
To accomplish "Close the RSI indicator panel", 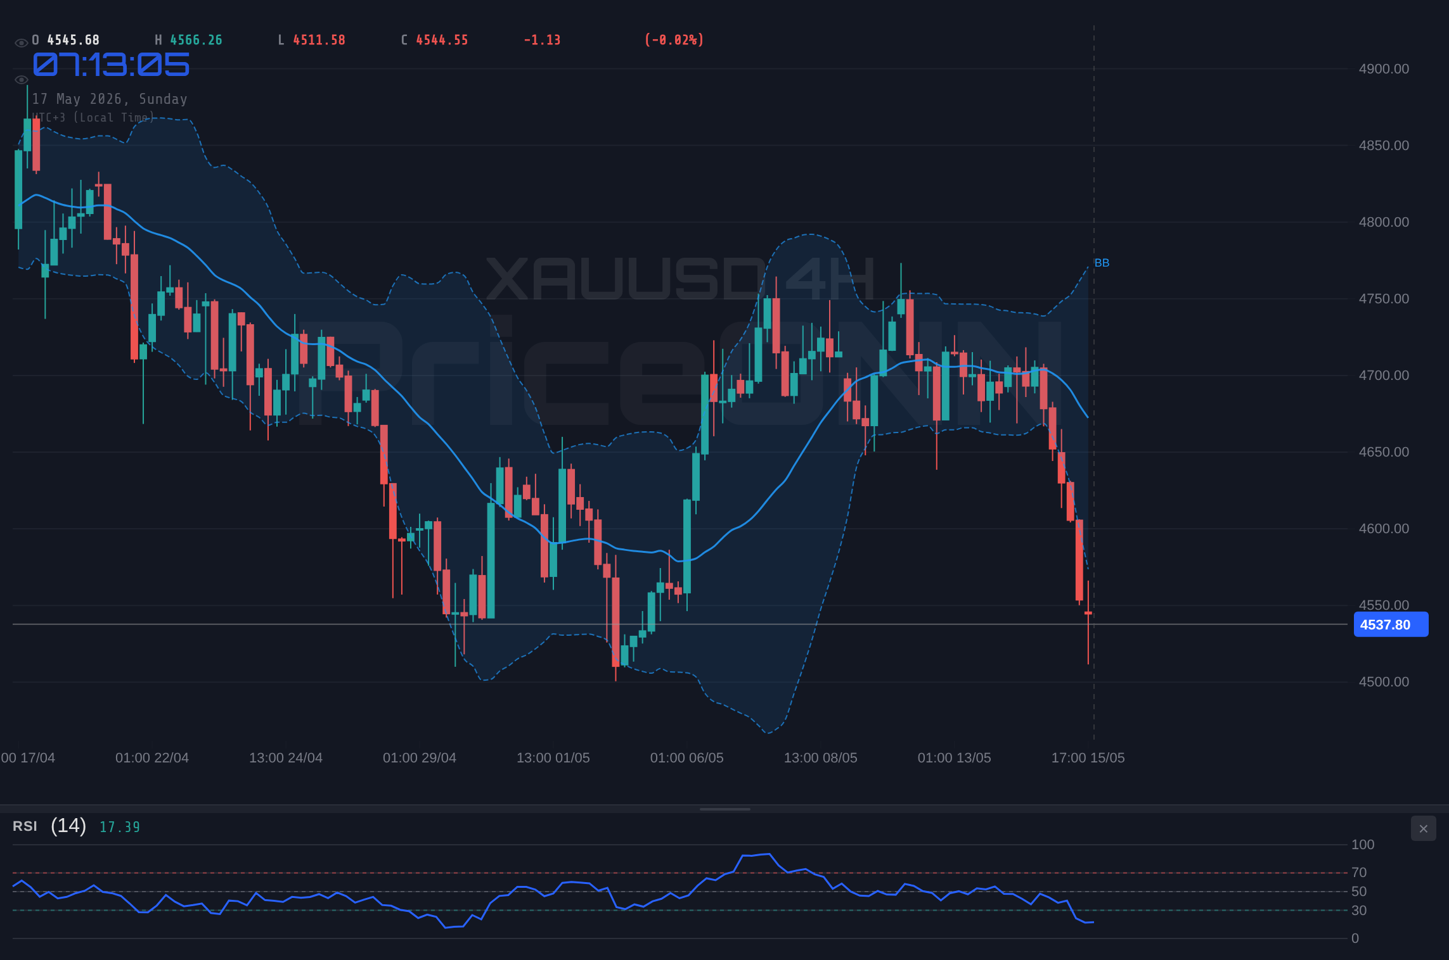I will click(1423, 828).
